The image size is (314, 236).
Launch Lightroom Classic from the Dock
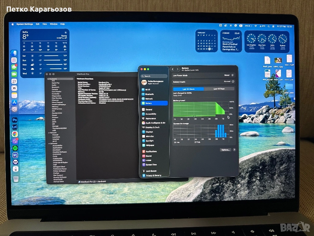point(15,127)
